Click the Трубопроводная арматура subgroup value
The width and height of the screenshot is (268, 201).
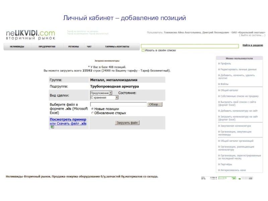[115, 86]
